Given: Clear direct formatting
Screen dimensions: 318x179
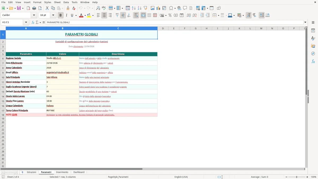Looking at the screenshot, I should (x=74, y=8).
